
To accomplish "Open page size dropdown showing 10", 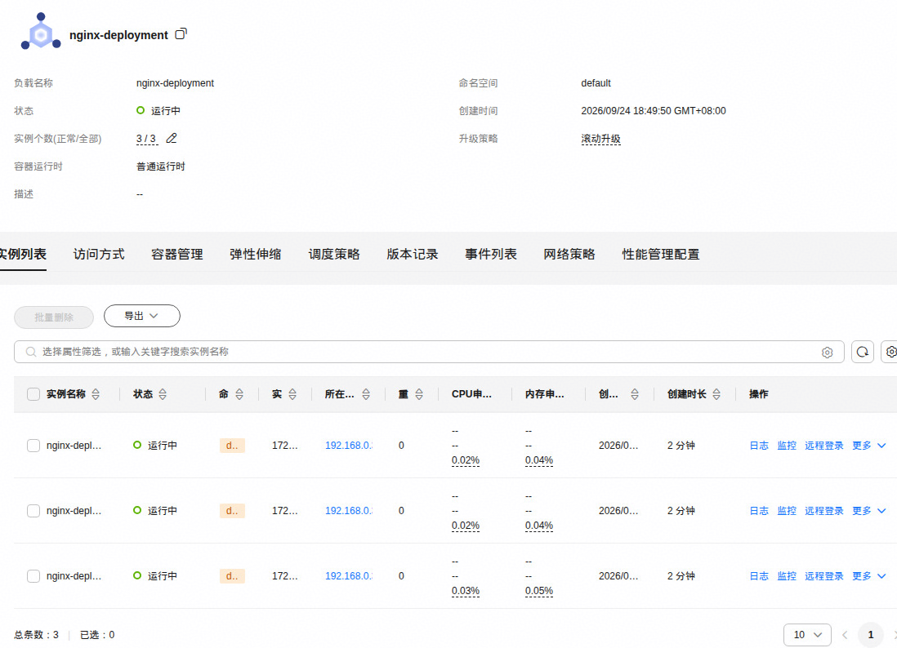I will (x=807, y=635).
